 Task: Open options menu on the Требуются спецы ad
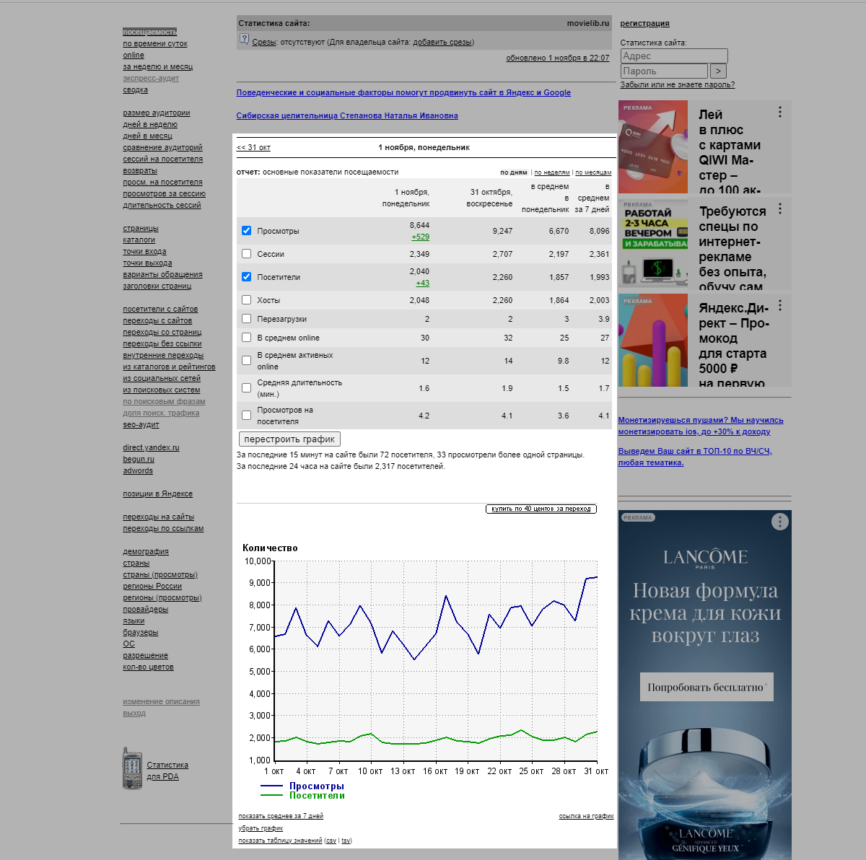coord(780,209)
